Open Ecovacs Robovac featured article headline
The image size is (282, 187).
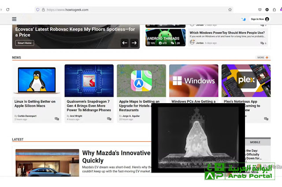pyautogui.click(x=75, y=32)
